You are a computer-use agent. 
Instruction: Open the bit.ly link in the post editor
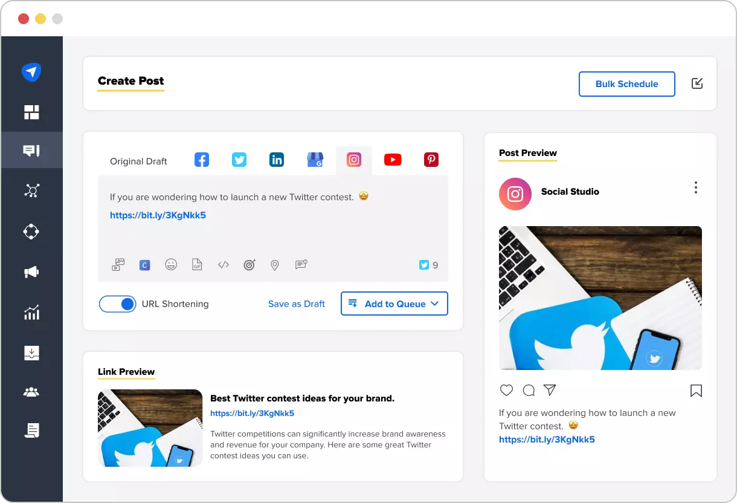click(158, 215)
